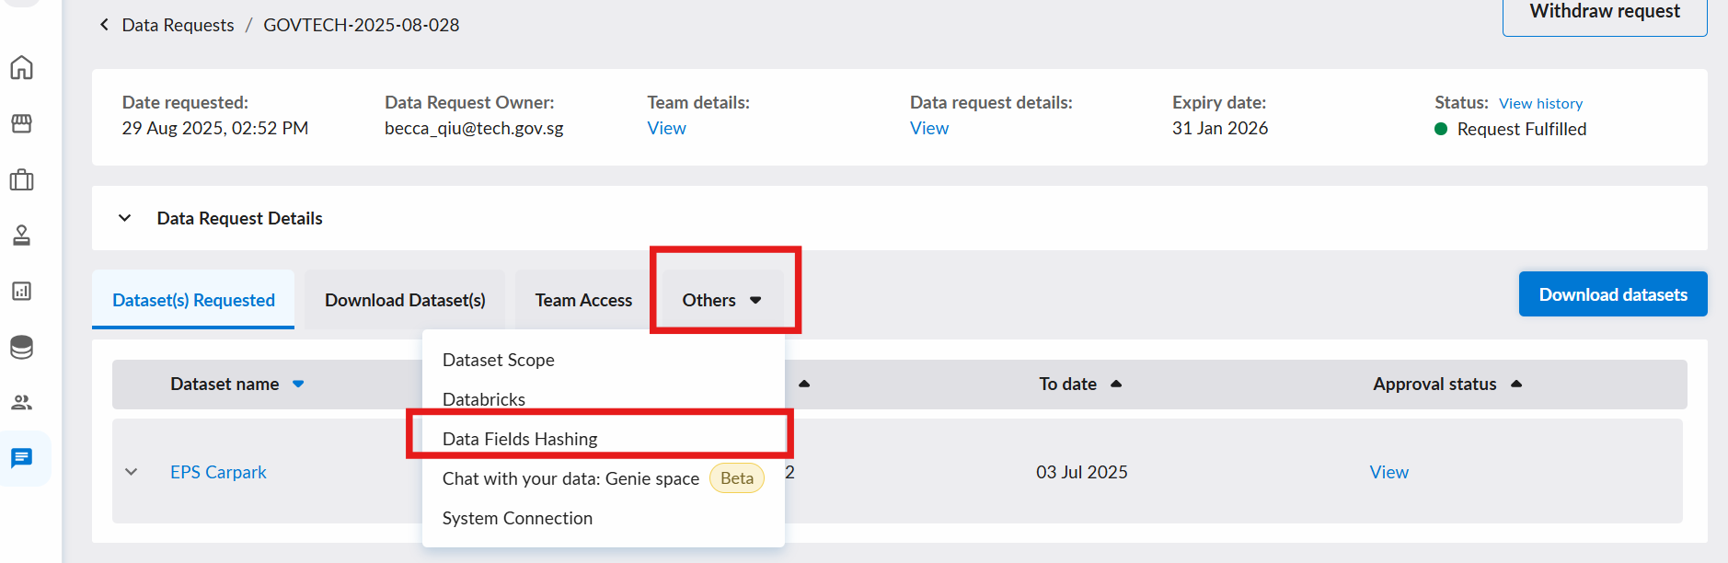Open View history link
Image resolution: width=1728 pixels, height=563 pixels.
1540,104
